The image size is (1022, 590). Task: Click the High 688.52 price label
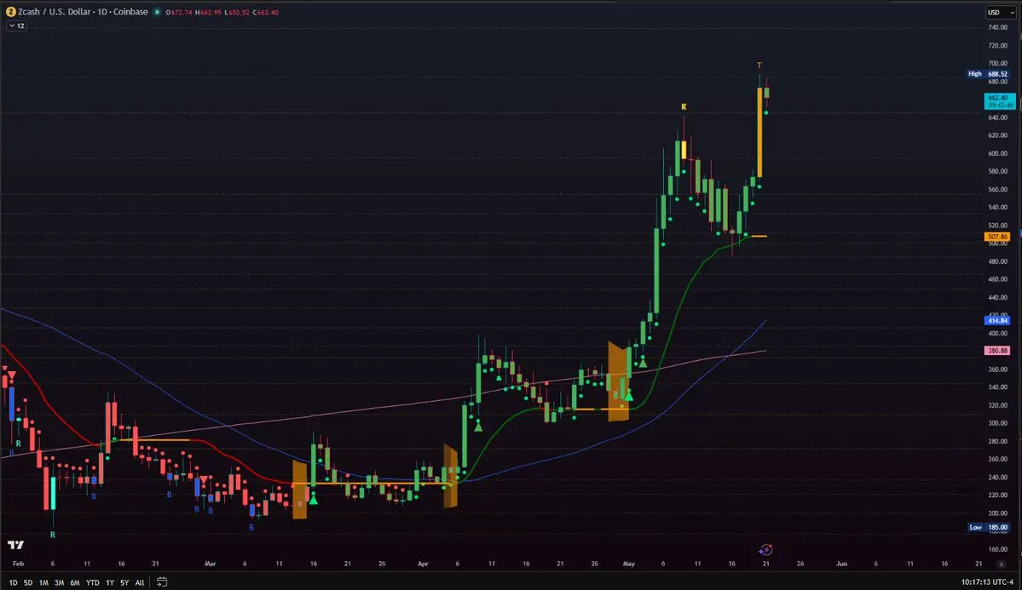click(988, 73)
